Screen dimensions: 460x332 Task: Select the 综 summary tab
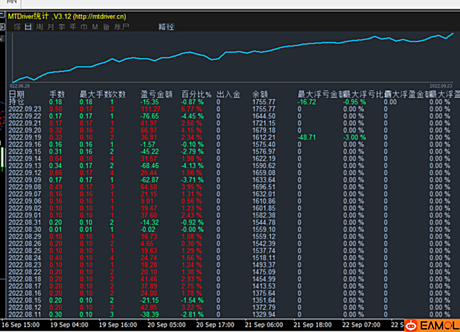pos(17,27)
